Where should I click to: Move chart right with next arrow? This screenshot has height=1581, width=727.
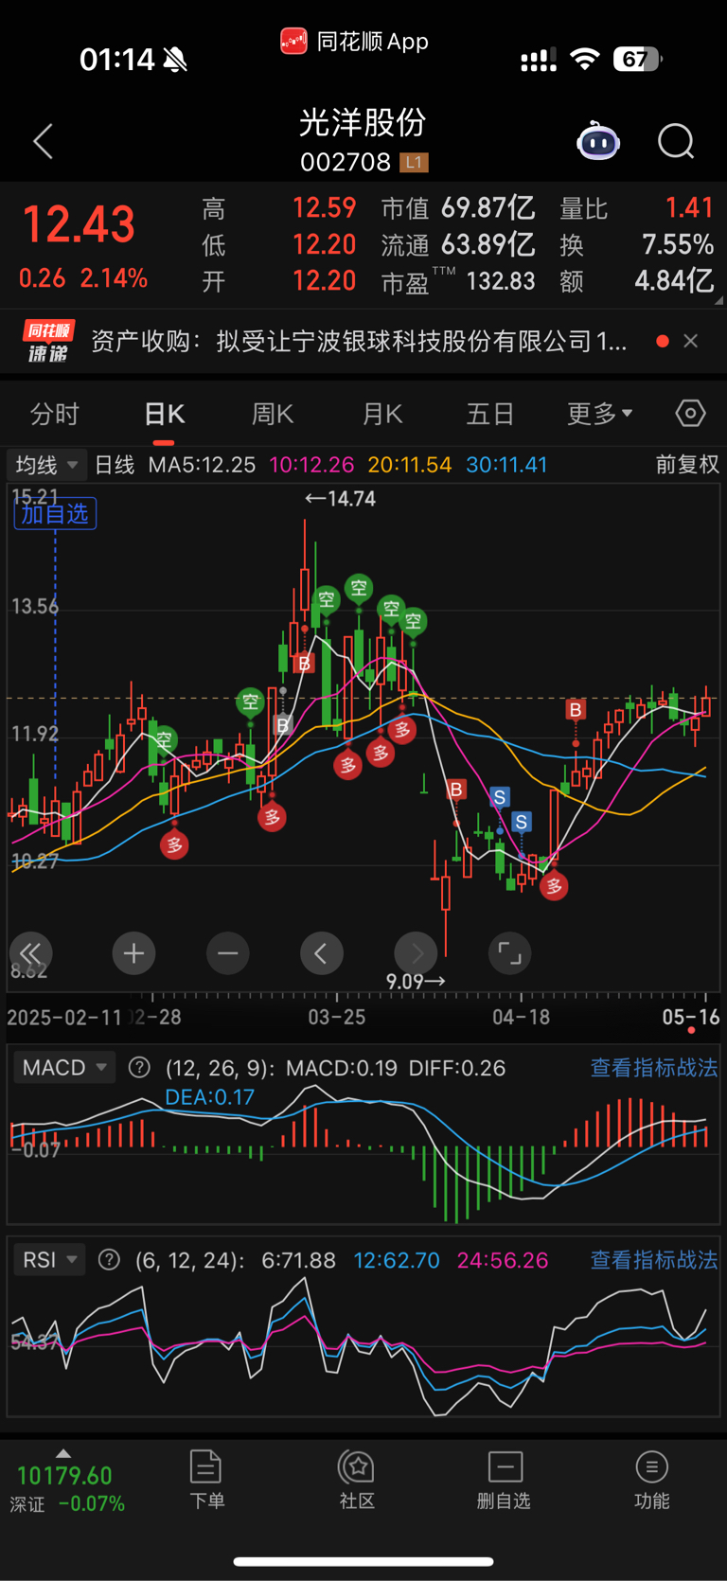coord(416,953)
